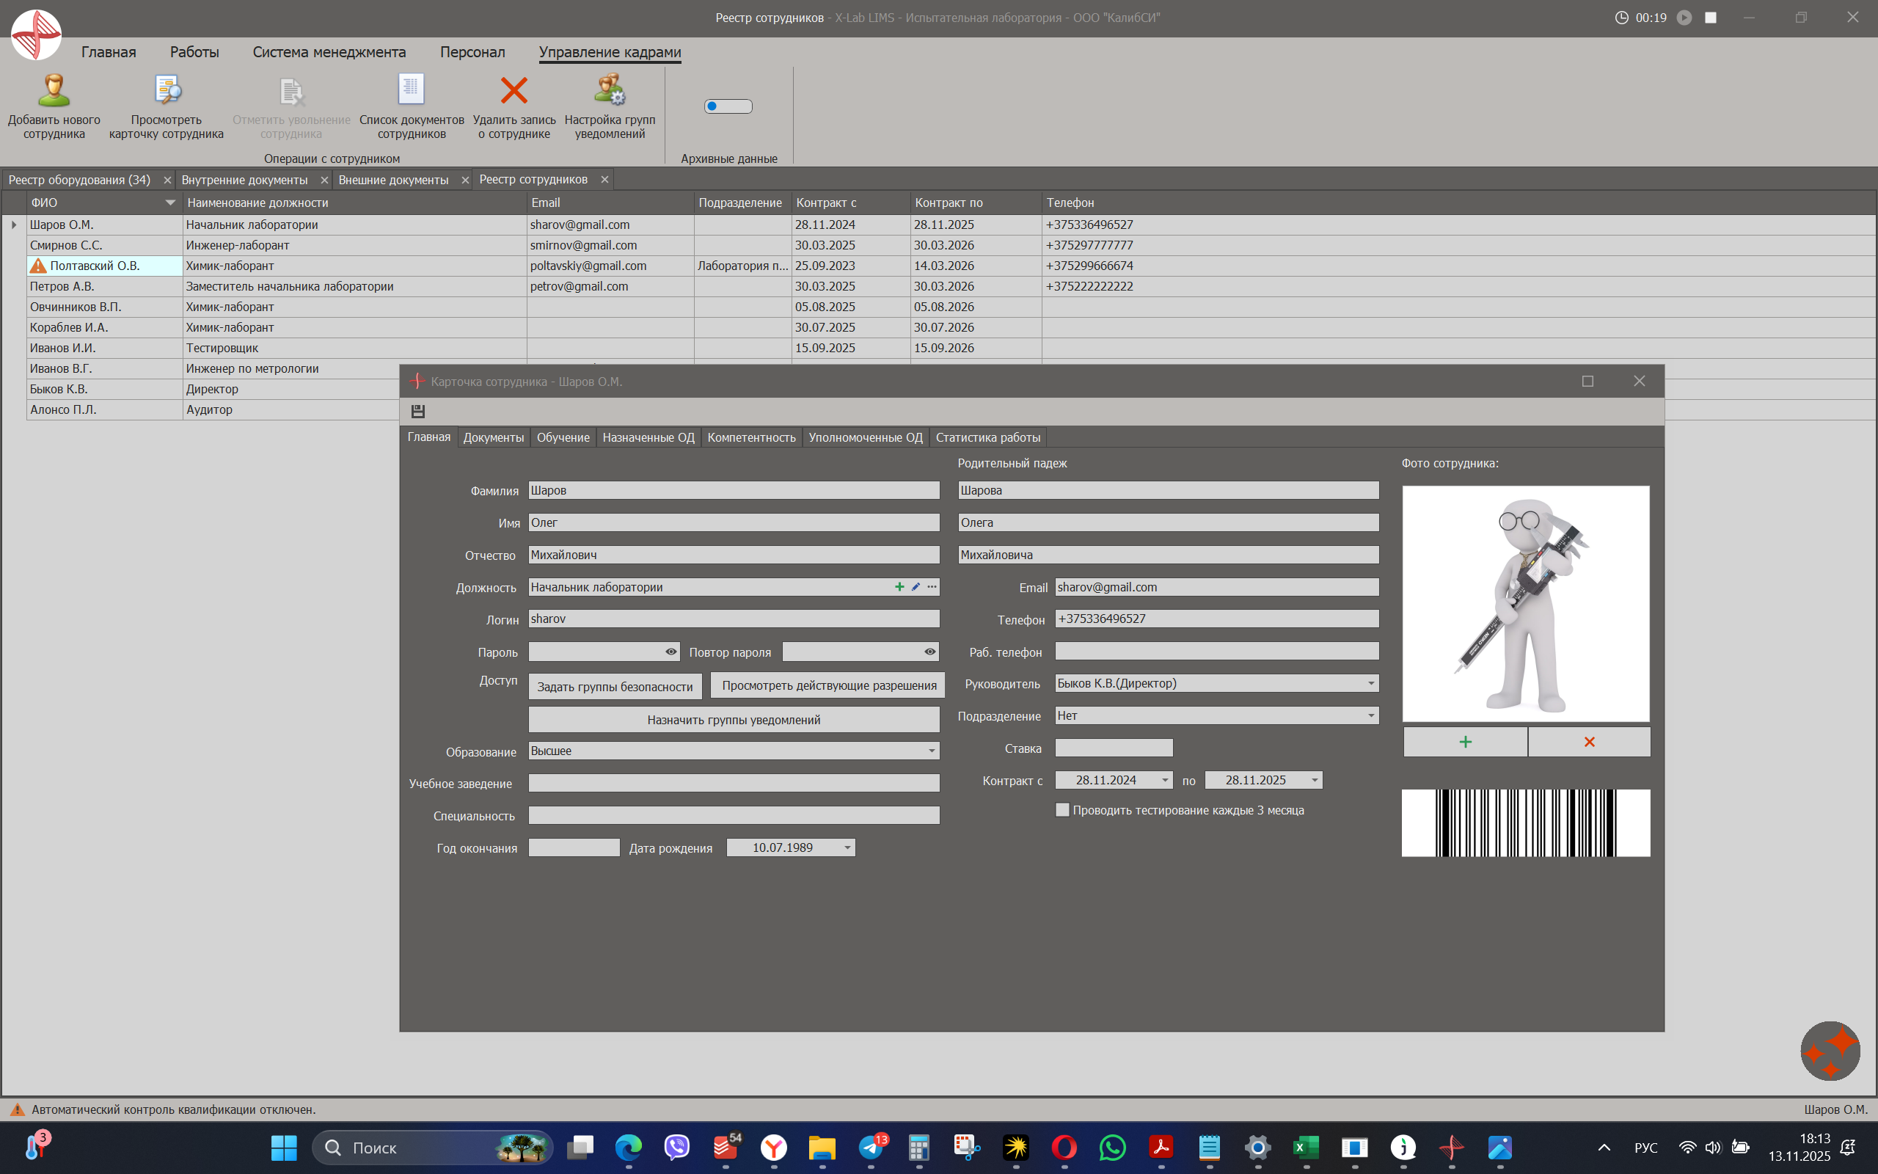Expand the Руководитель dropdown

[1370, 683]
